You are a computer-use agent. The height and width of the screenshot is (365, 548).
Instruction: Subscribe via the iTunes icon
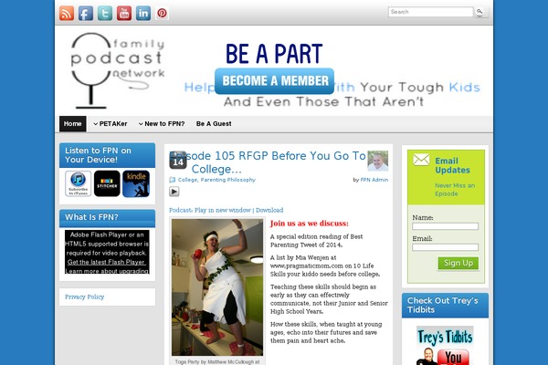click(x=78, y=183)
